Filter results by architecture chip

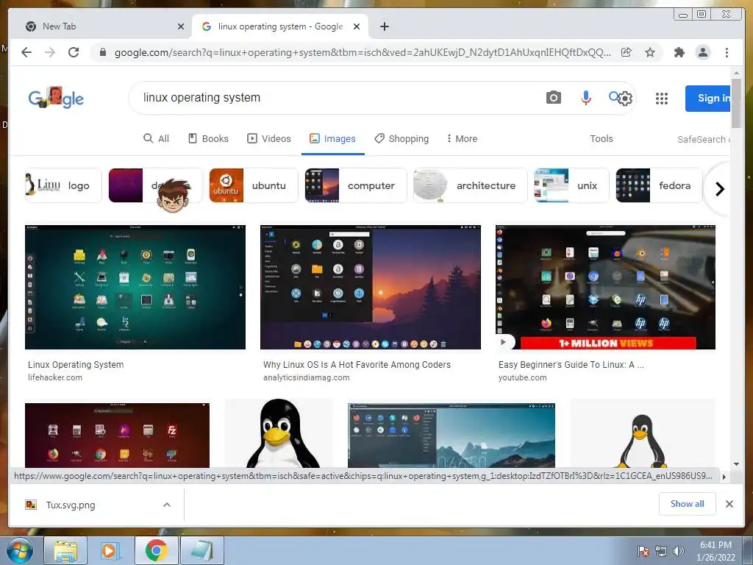coord(470,185)
